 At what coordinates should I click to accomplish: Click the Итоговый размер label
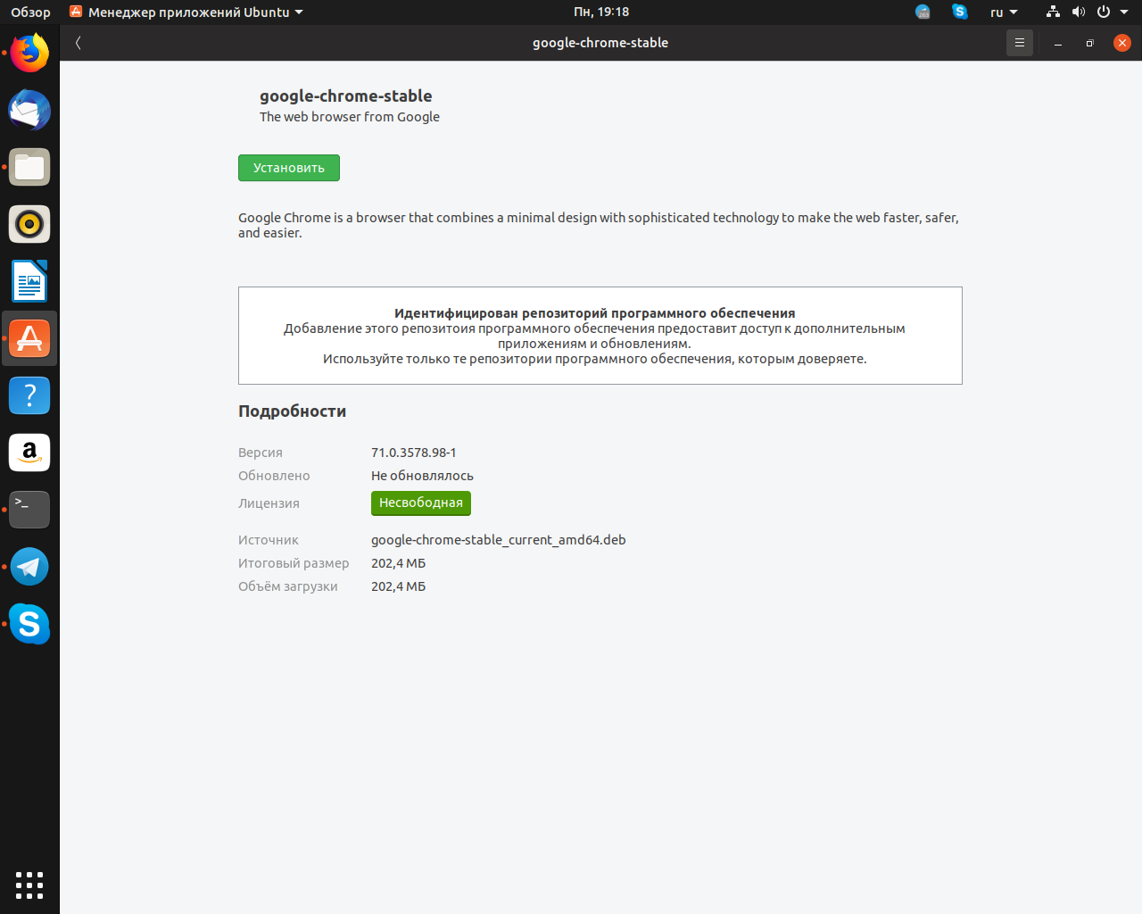294,563
